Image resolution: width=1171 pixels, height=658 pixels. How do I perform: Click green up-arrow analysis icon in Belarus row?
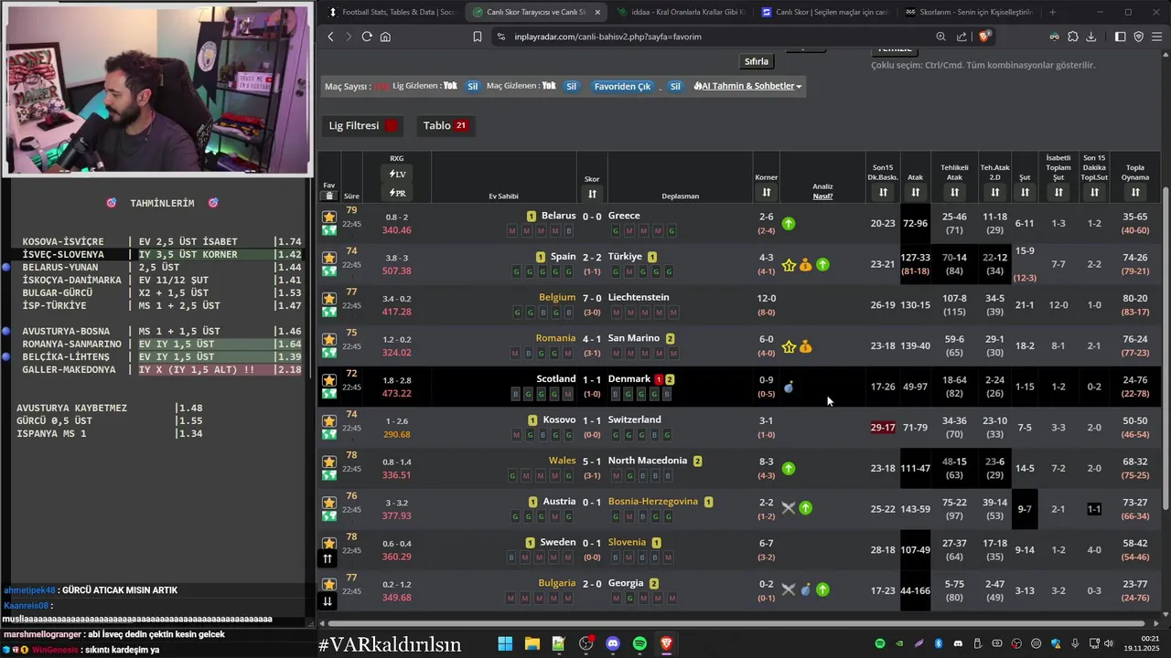coord(789,223)
